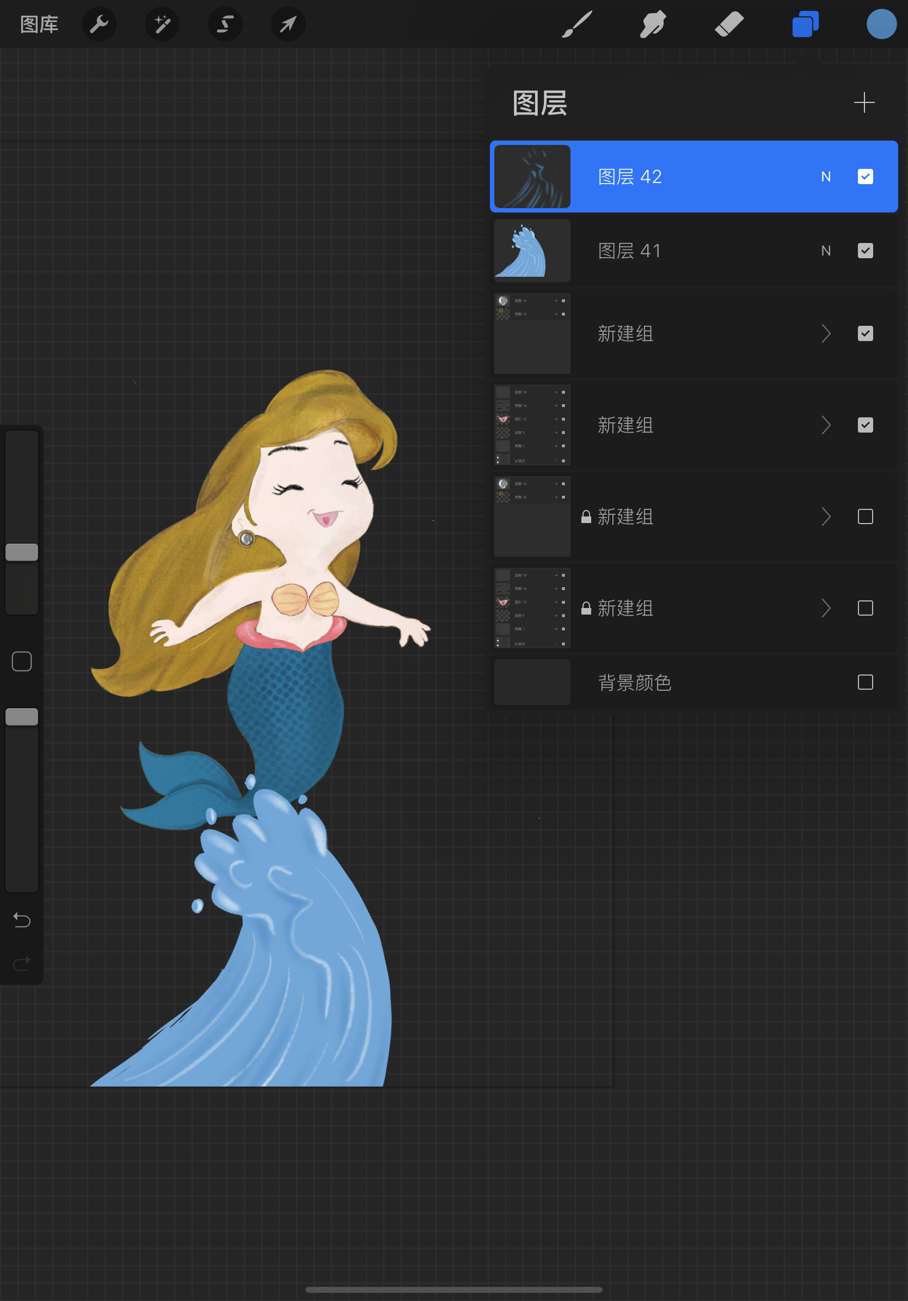Open the Actions wrench menu
Image resolution: width=908 pixels, height=1301 pixels.
pyautogui.click(x=99, y=24)
